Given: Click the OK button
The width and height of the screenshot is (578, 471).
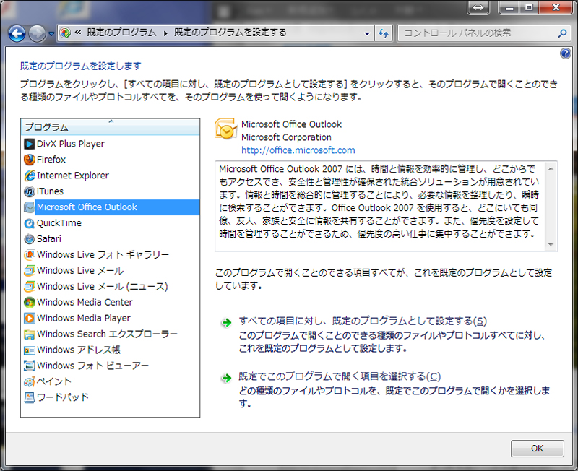Looking at the screenshot, I should (x=537, y=449).
